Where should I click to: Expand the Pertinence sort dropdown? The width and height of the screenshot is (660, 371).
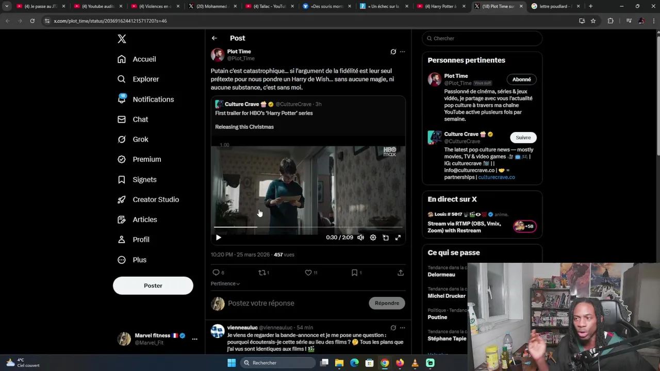225,284
